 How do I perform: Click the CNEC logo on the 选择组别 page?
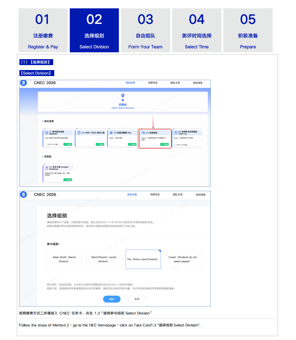click(x=23, y=195)
